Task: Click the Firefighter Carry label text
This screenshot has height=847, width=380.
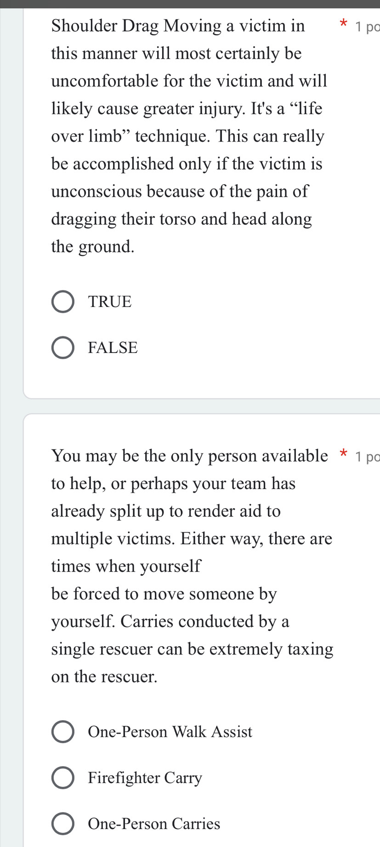Action: (x=145, y=778)
